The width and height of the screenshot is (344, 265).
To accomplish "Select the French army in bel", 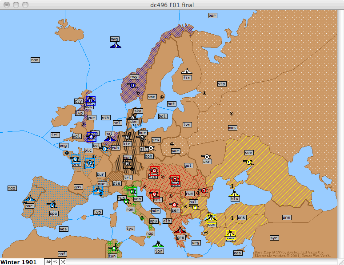I will point(104,149).
